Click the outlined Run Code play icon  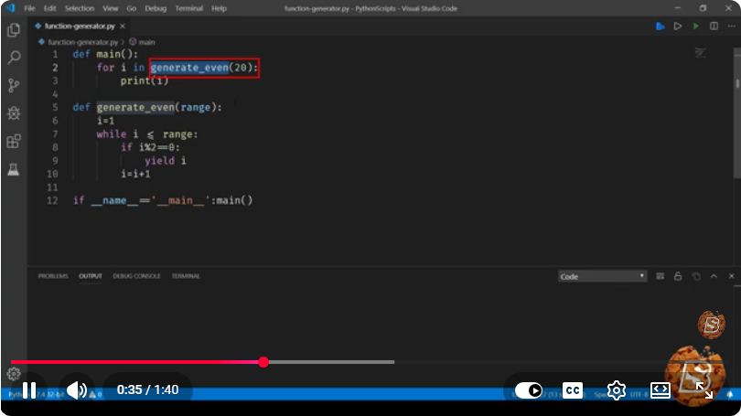[678, 27]
